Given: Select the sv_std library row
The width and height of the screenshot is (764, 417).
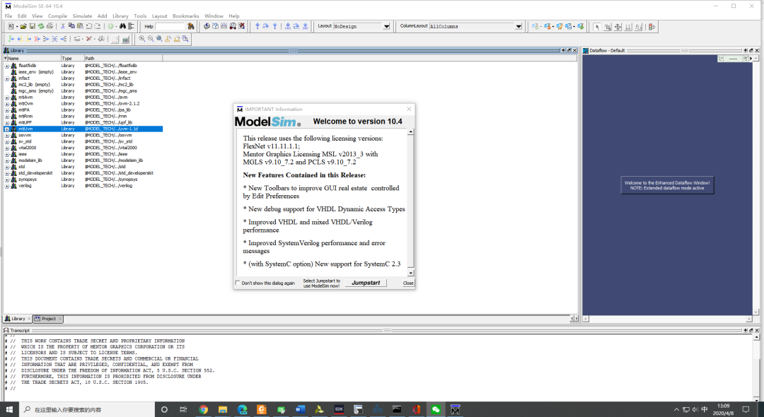Looking at the screenshot, I should pos(83,141).
